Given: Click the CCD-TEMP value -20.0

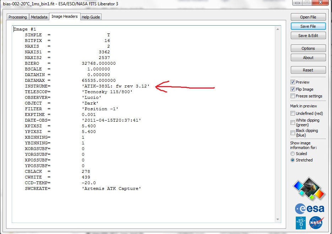Looking at the screenshot, I should click(89, 183).
